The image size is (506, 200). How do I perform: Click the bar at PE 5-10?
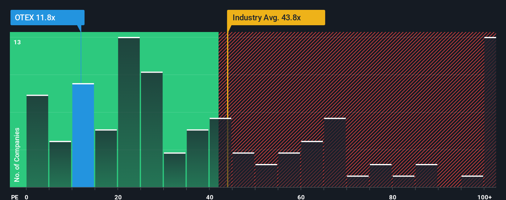click(60, 164)
